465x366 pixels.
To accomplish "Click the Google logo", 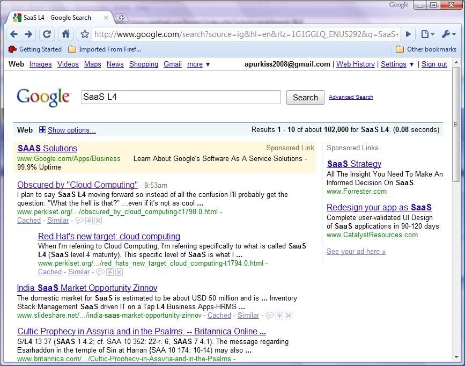I will (43, 97).
